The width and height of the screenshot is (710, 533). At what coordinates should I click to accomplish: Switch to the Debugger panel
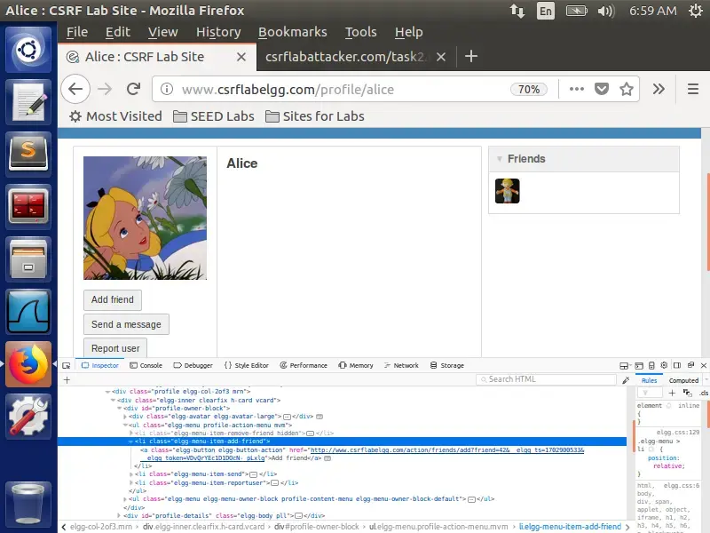click(x=193, y=365)
